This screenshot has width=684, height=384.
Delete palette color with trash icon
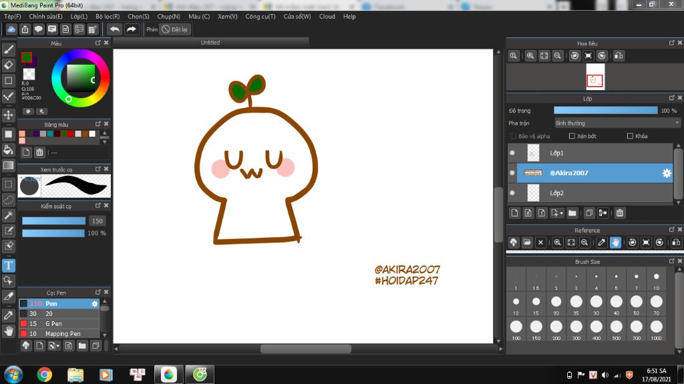click(x=39, y=152)
